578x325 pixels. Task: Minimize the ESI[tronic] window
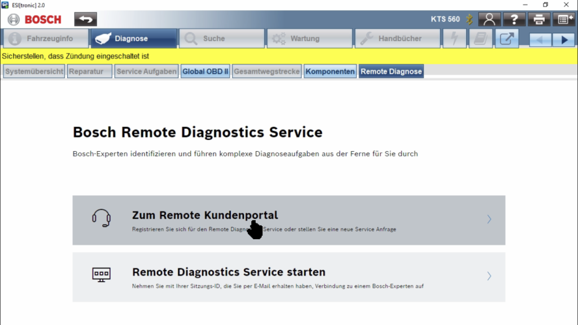pyautogui.click(x=526, y=5)
